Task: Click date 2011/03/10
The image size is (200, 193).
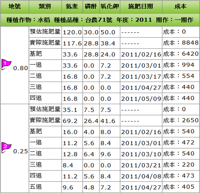Action: [141, 154]
